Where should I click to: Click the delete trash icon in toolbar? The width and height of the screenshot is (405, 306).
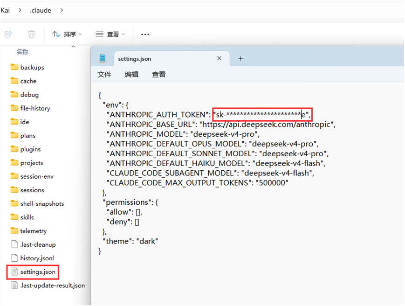tap(31, 34)
